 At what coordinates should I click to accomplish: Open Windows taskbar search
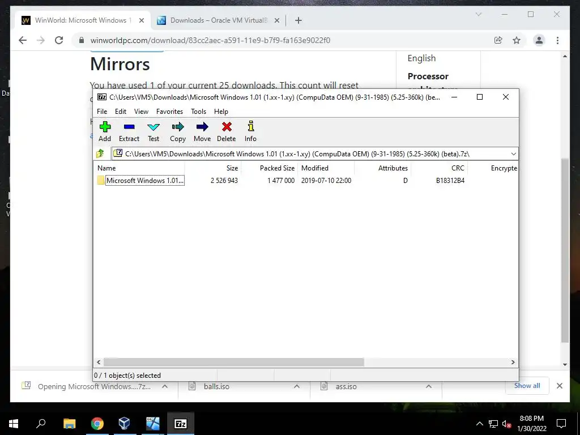pos(41,424)
